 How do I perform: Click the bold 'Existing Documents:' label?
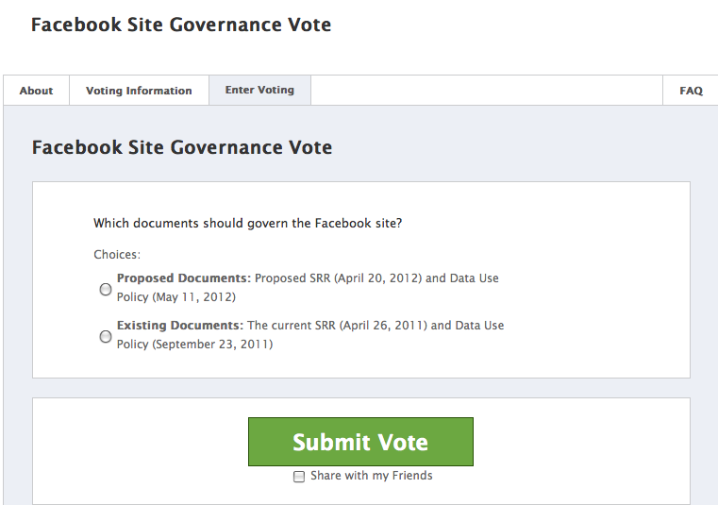[180, 326]
